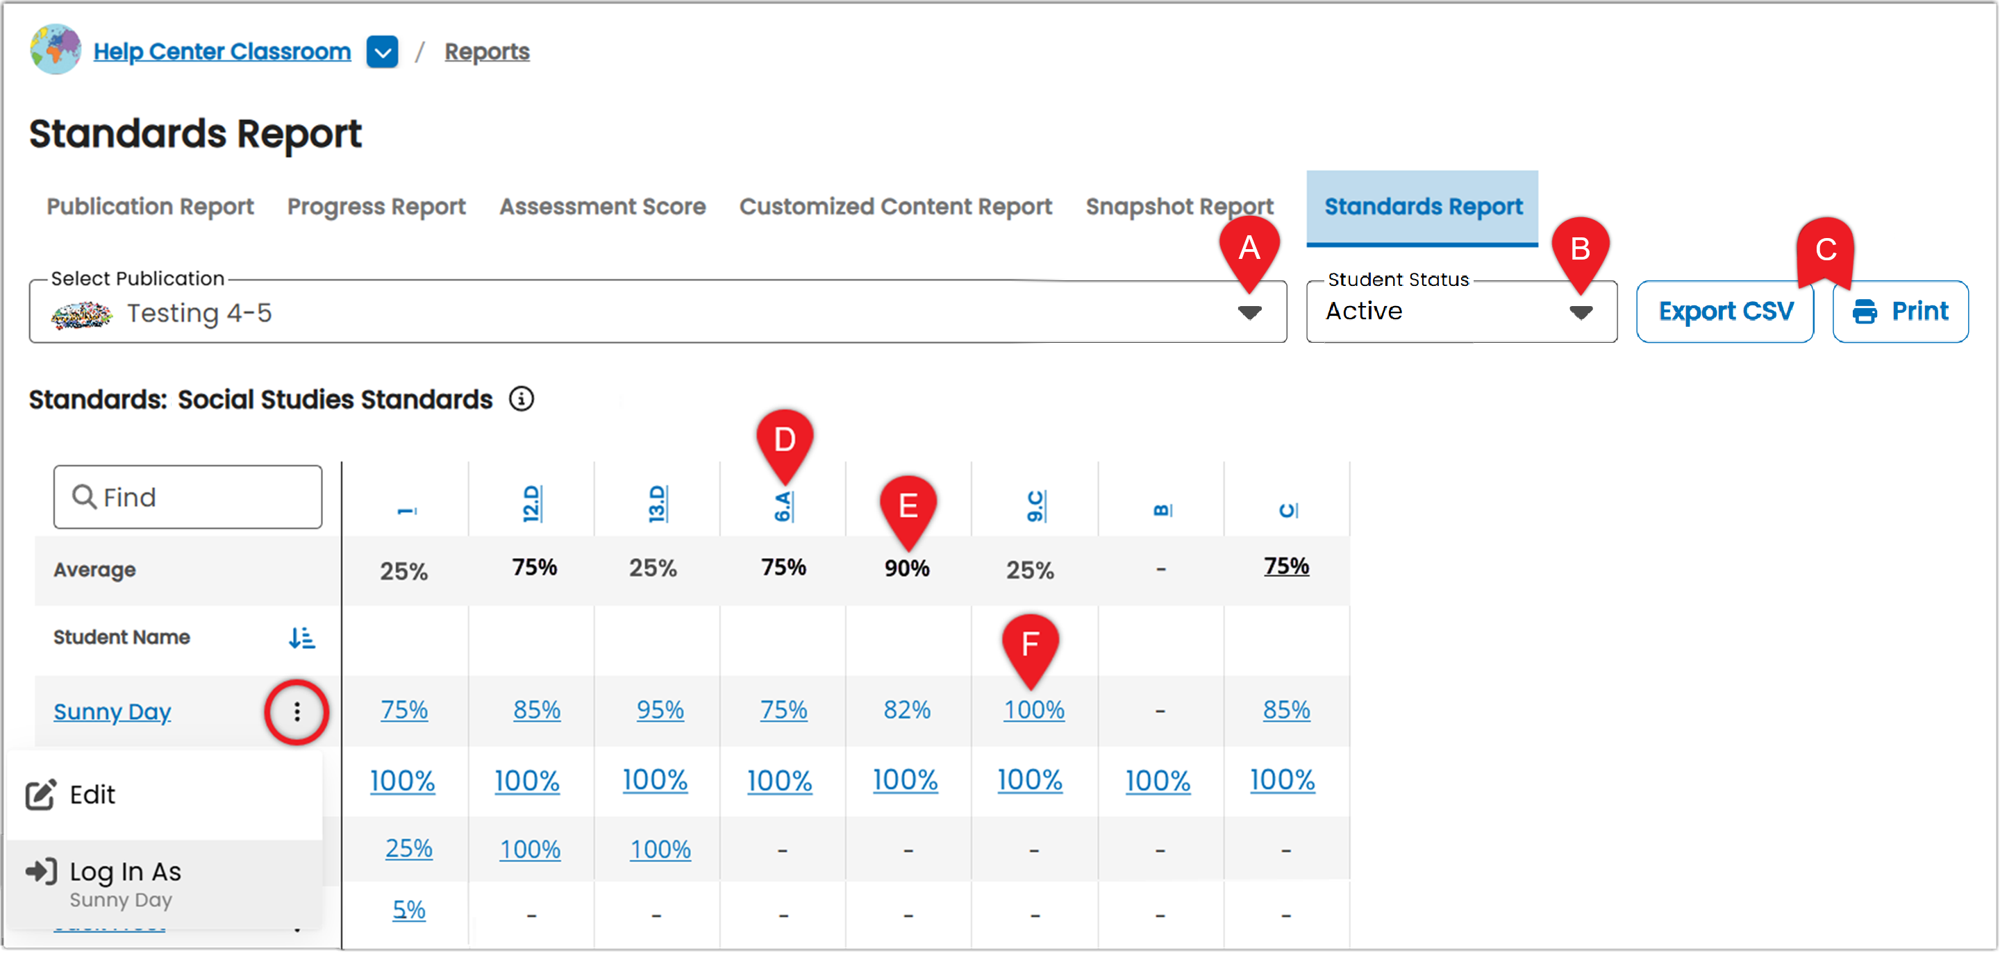Image resolution: width=2000 pixels, height=955 pixels.
Task: Click the Export CSV button
Action: [x=1725, y=312]
